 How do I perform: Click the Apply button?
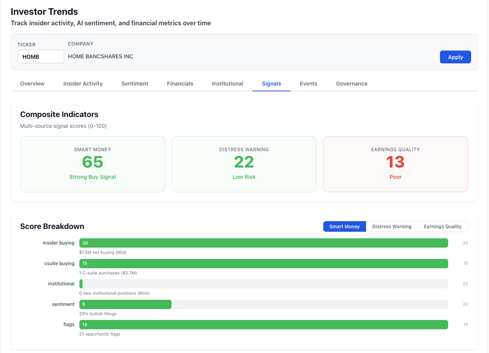pos(455,57)
